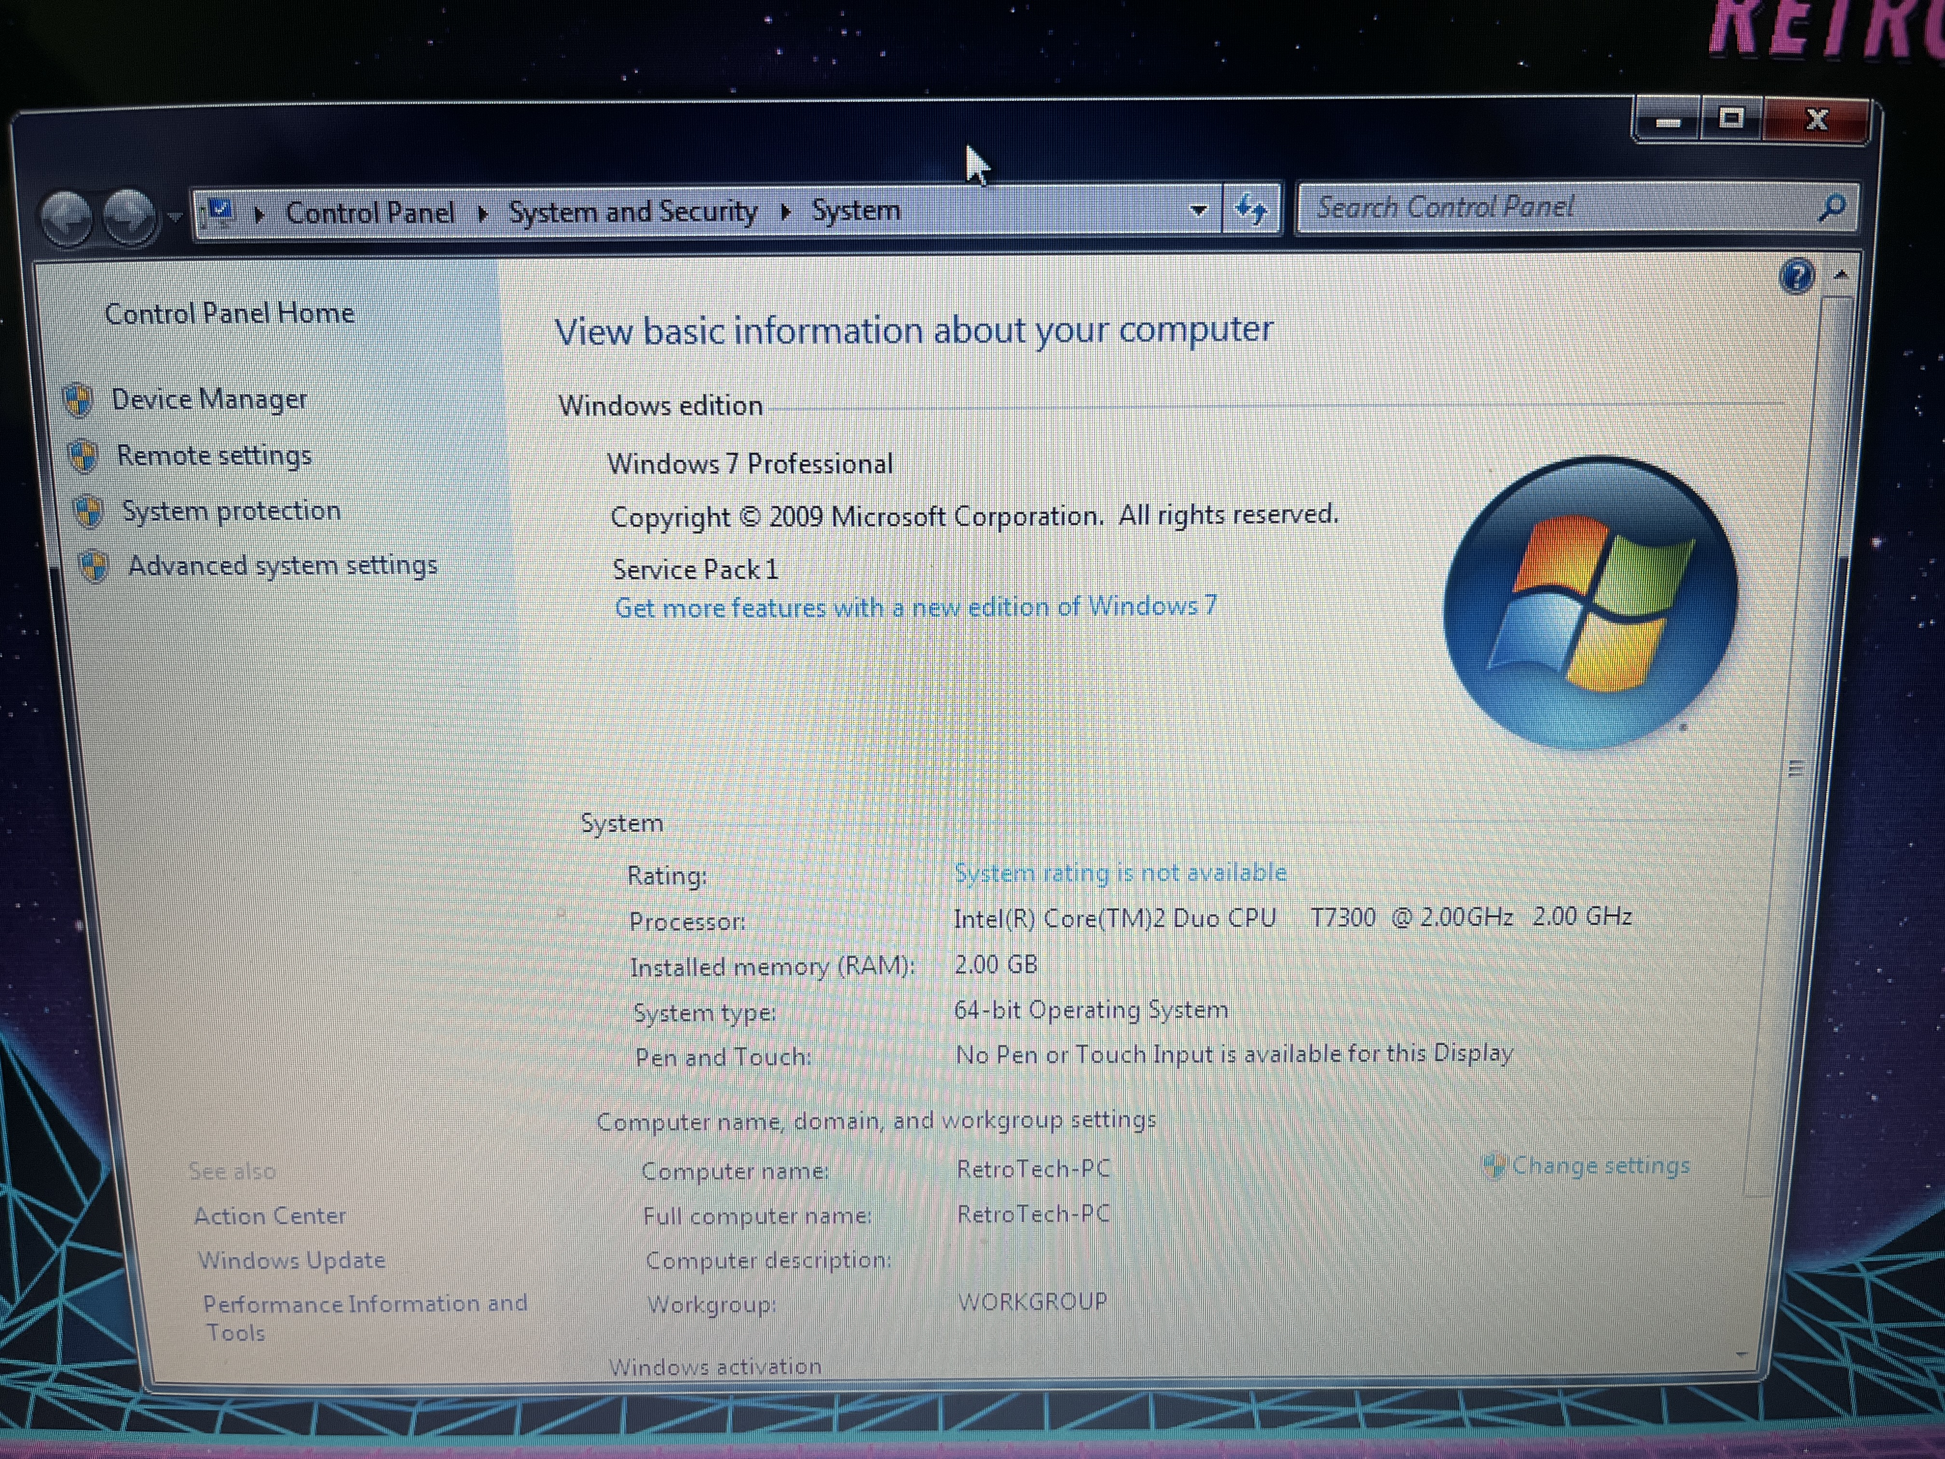Click 64-bit Operating System value
Viewport: 1945px width, 1459px height.
(1091, 1010)
